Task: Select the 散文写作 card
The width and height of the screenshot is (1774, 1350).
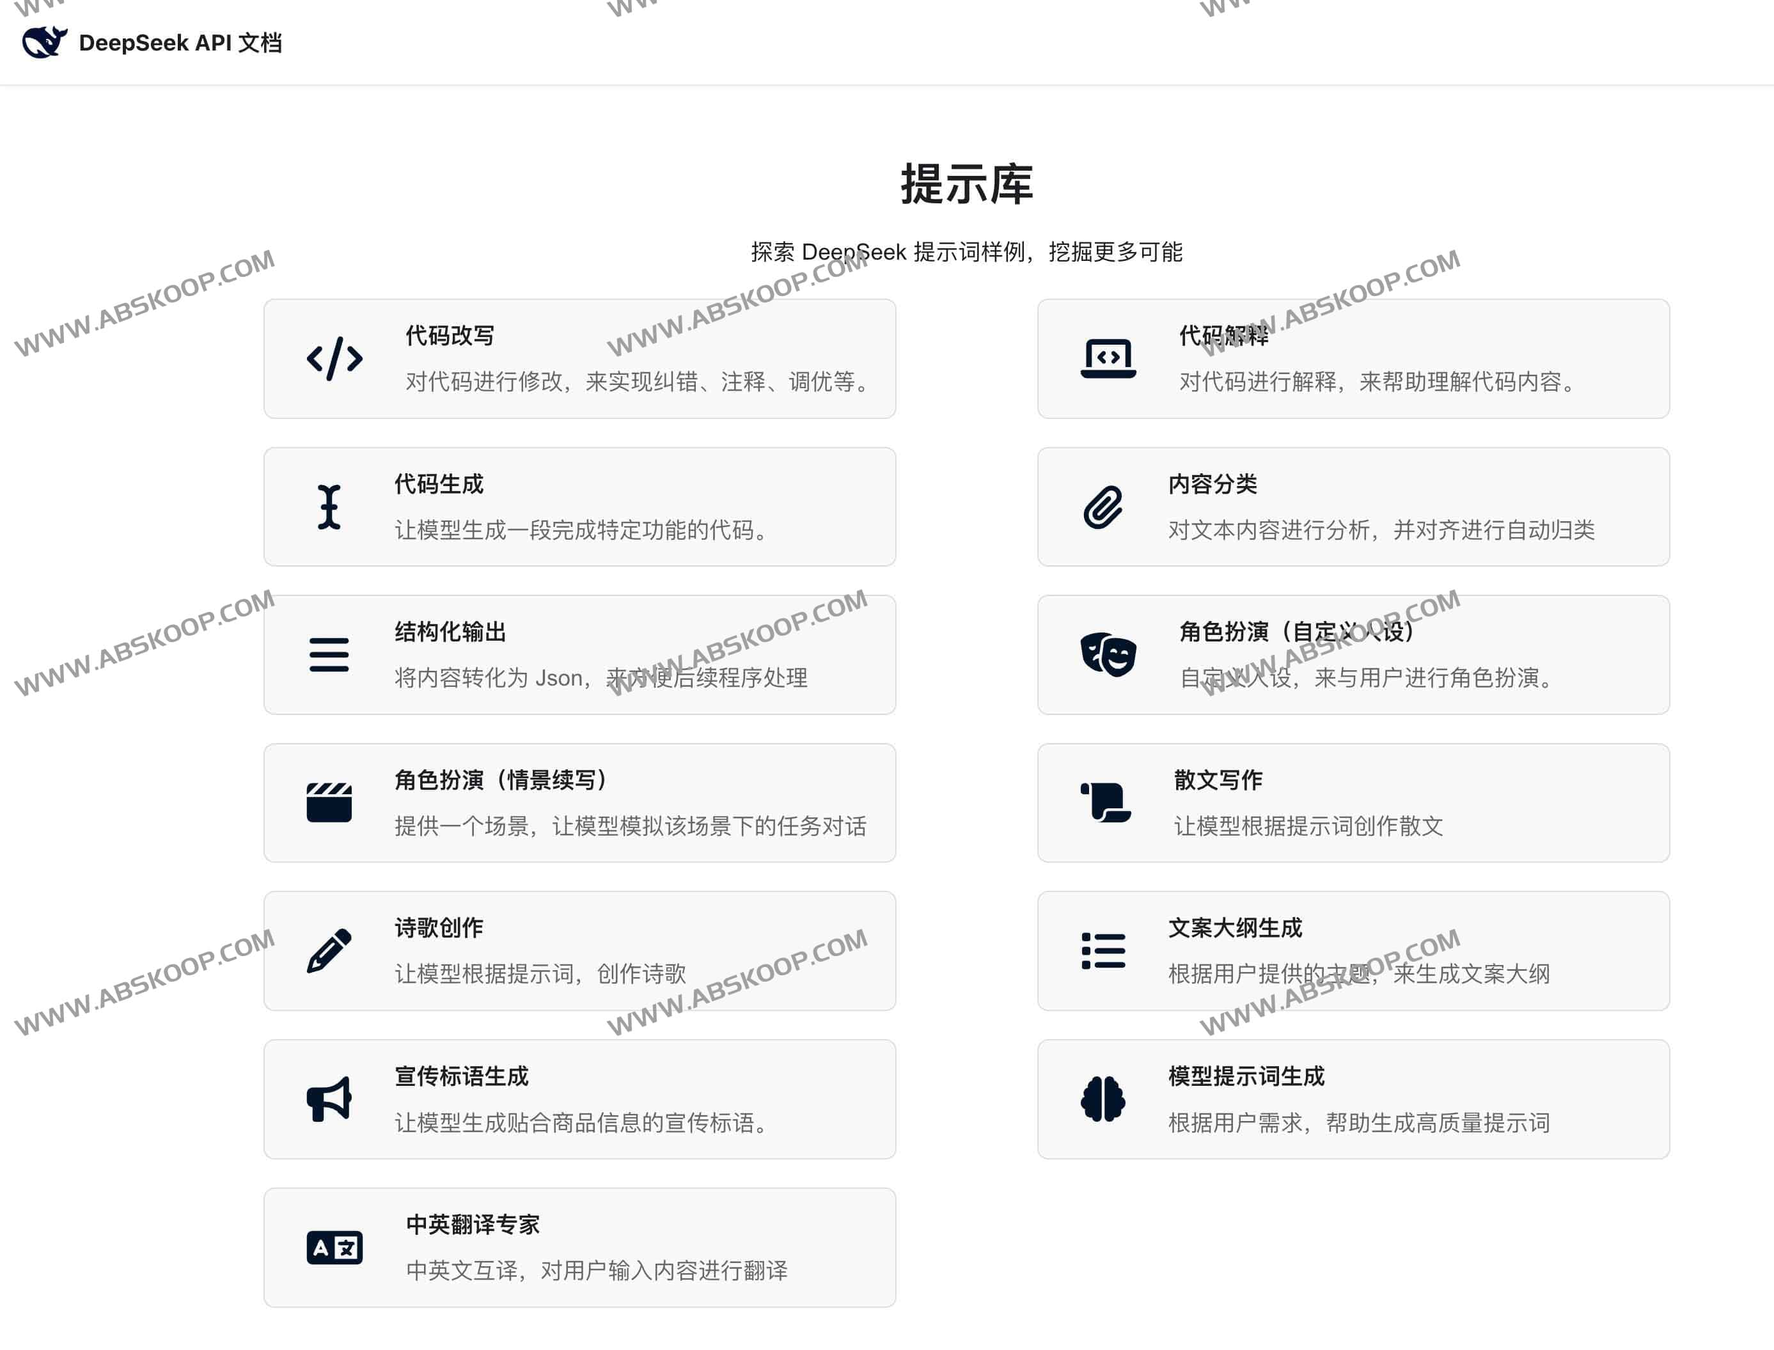Action: click(x=1356, y=801)
